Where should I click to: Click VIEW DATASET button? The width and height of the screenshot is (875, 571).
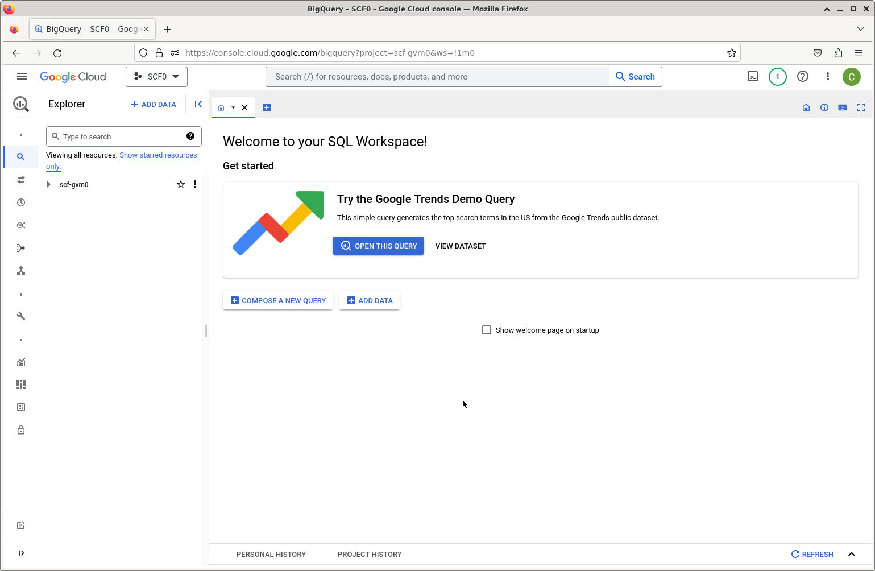pyautogui.click(x=461, y=246)
